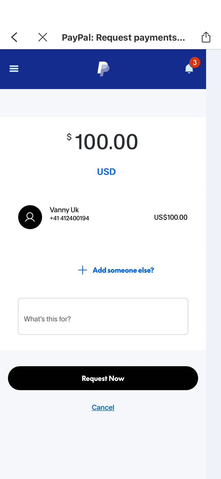Screen dimensions: 221x479
Task: Click the Cancel link
Action: (x=103, y=407)
